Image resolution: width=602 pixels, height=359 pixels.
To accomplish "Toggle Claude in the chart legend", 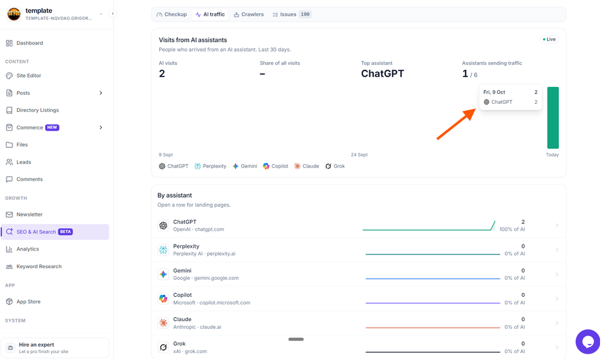I will click(x=307, y=166).
